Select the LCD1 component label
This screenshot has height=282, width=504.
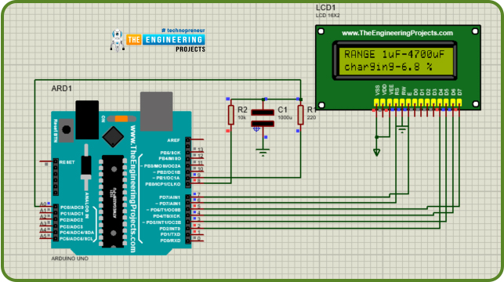pyautogui.click(x=325, y=8)
